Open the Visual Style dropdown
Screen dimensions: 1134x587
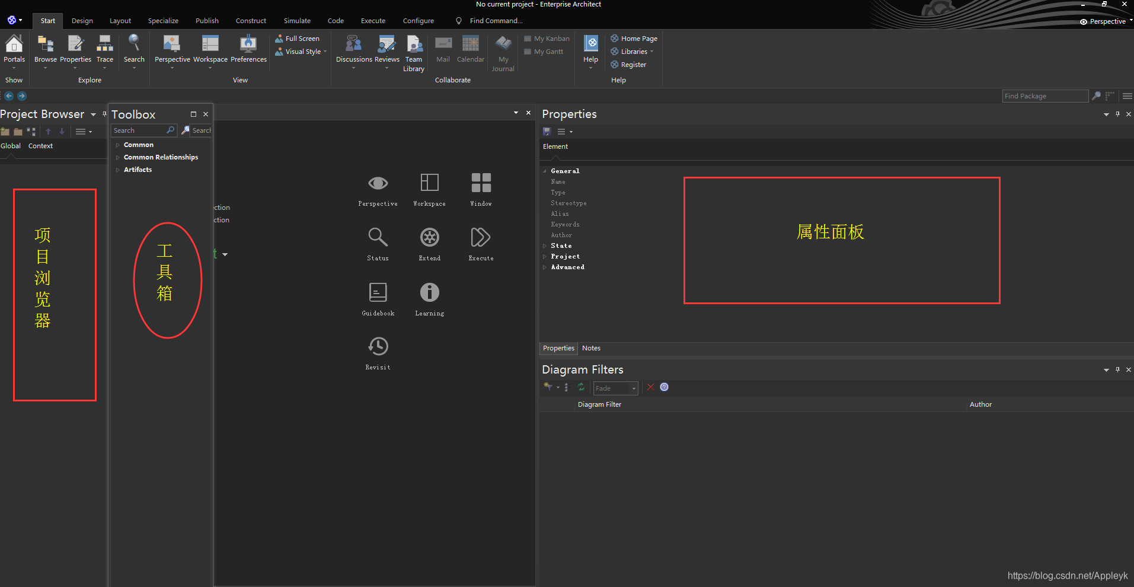pos(301,52)
